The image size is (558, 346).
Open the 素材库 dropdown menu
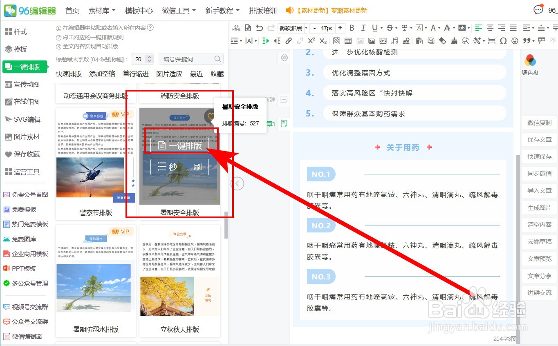[102, 11]
